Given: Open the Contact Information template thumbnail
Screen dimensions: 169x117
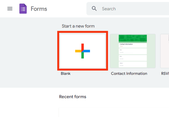Looking at the screenshot, I should point(133,51).
